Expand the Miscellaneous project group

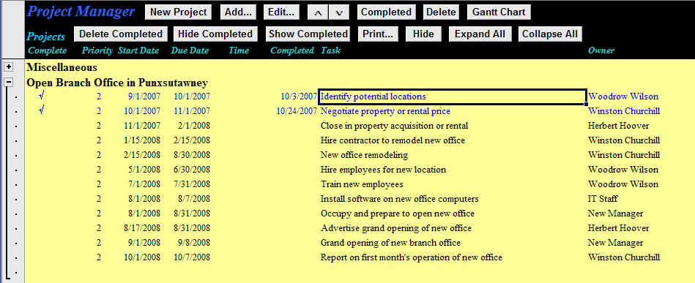click(x=8, y=67)
